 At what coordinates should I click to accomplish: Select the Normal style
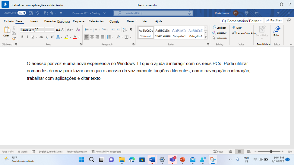[146, 33]
